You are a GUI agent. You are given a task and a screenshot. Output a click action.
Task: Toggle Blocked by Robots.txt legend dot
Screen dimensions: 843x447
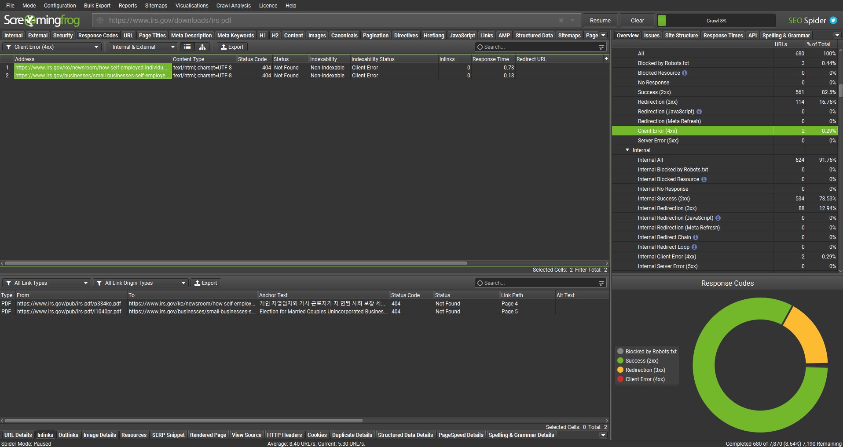[x=620, y=351]
